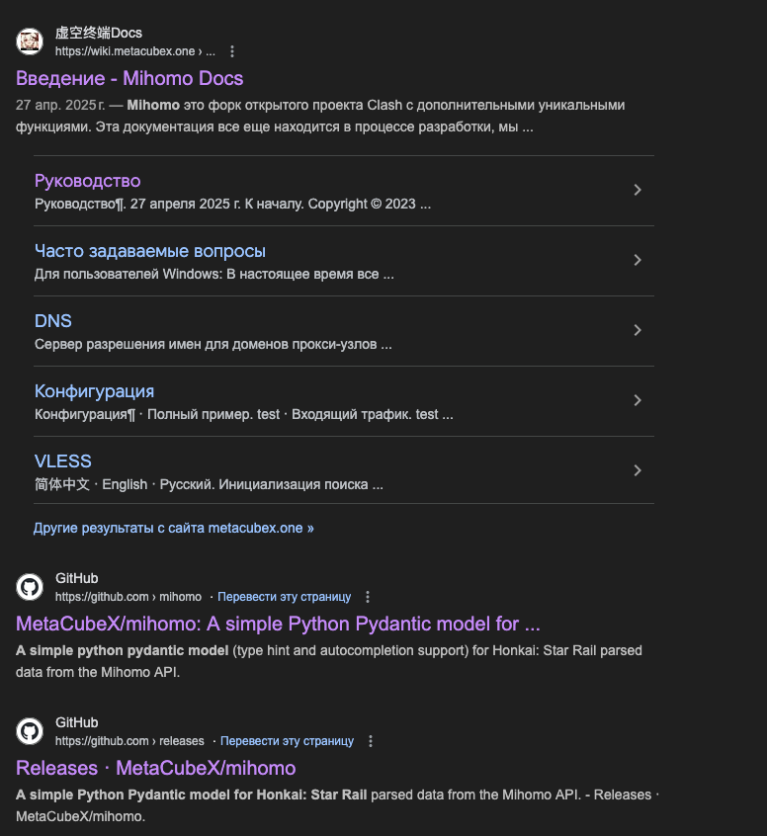Expand the Часто задаваемые вопросы chevron
Screen dimensions: 767x836
tap(638, 260)
